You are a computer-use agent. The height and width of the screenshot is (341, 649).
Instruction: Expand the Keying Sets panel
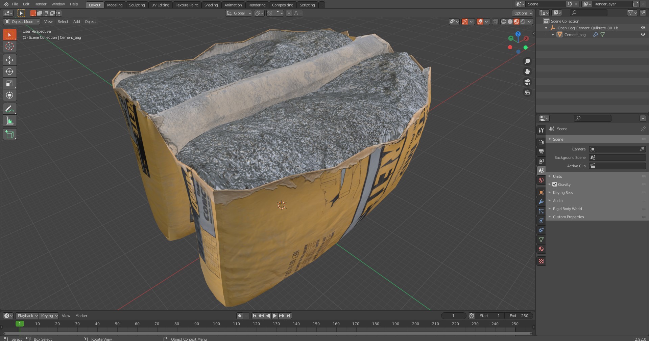point(562,193)
